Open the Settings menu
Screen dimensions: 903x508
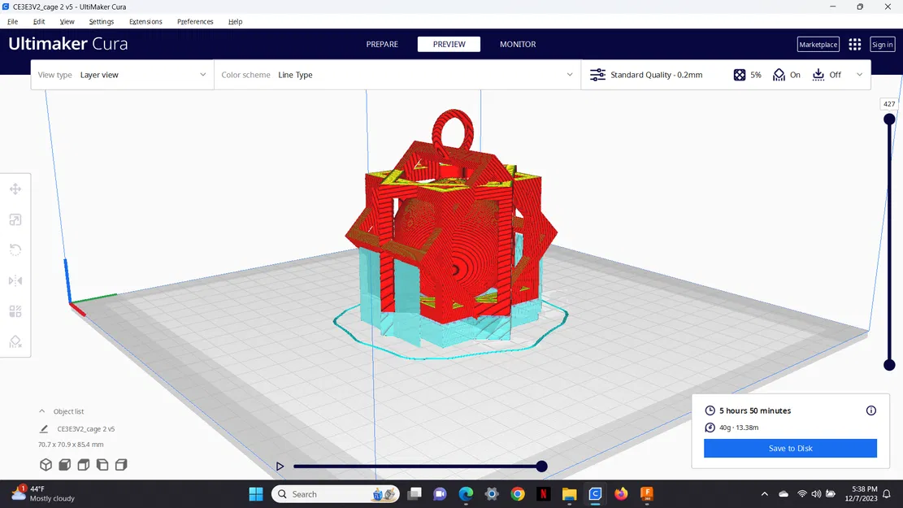point(102,21)
